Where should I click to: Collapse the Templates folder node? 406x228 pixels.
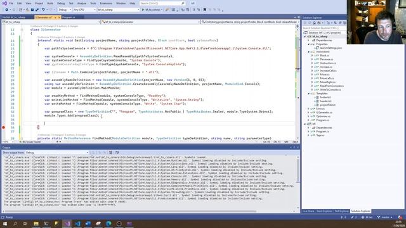309,93
